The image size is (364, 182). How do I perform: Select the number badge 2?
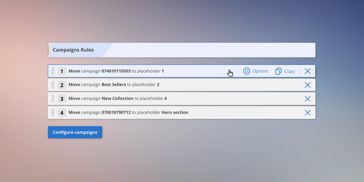tap(62, 85)
